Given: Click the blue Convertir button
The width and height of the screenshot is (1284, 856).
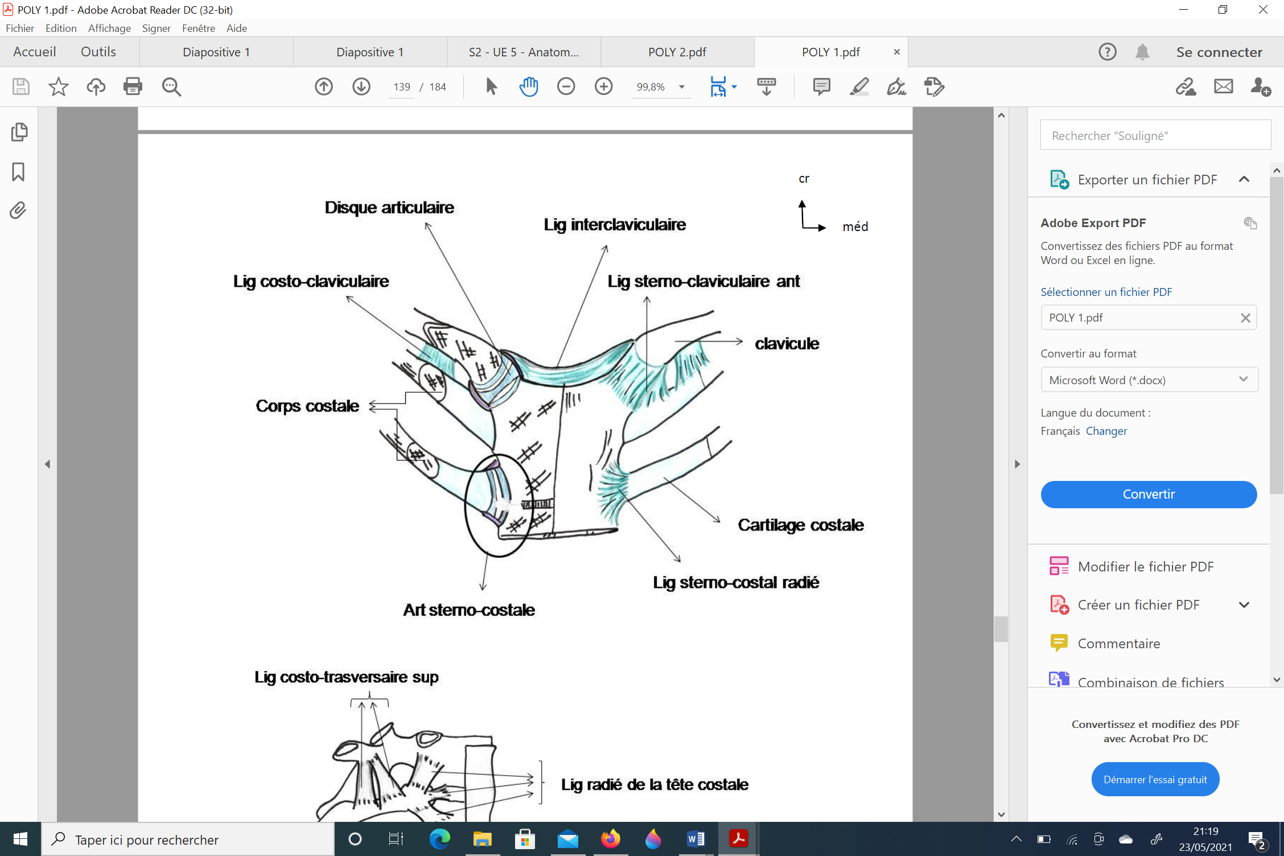Looking at the screenshot, I should tap(1148, 494).
